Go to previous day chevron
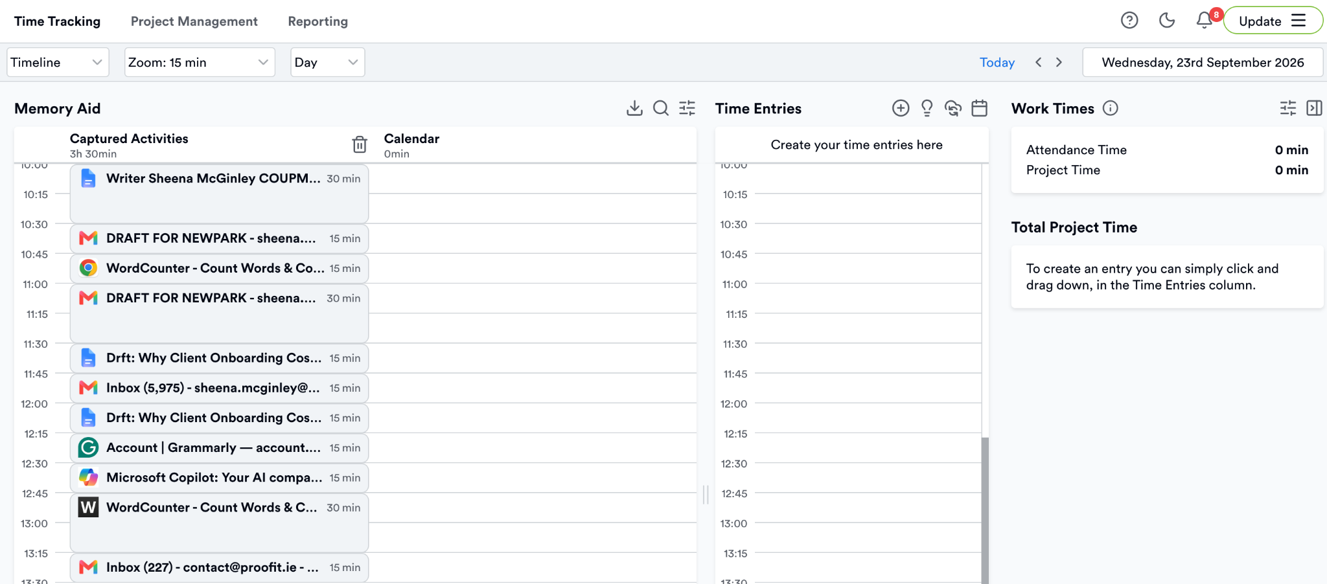This screenshot has height=584, width=1327. tap(1039, 62)
